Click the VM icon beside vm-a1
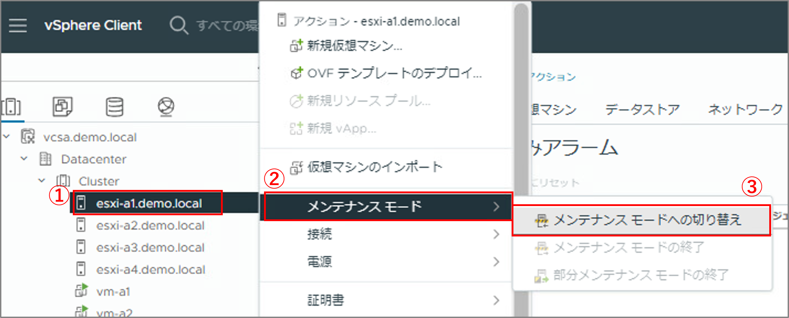 tap(82, 290)
